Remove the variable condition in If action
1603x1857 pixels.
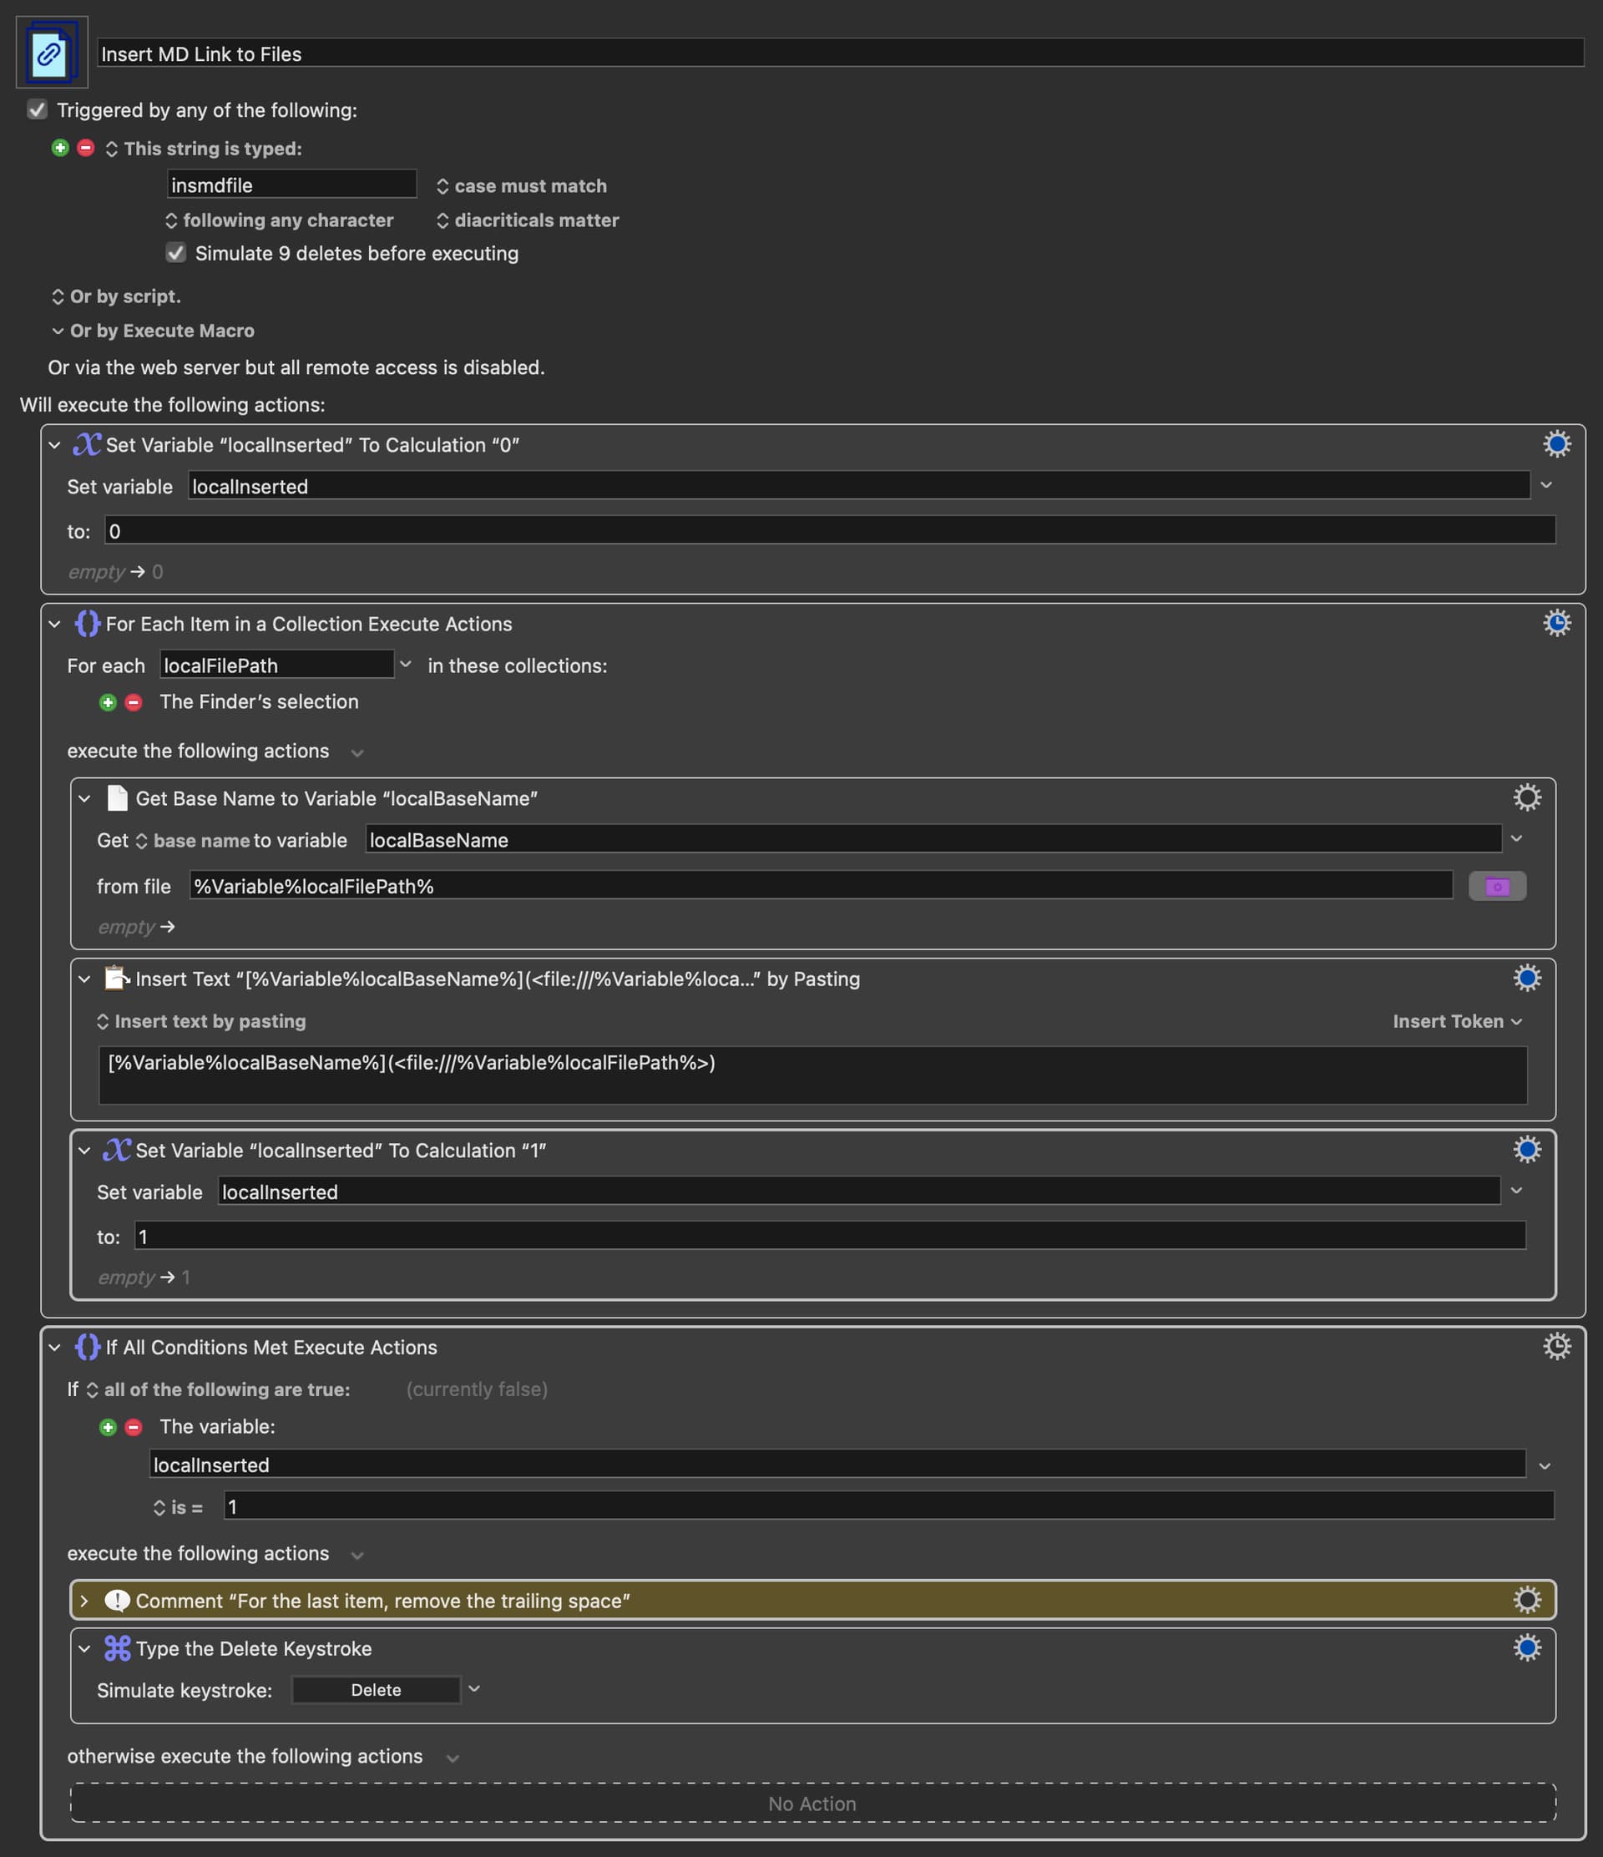[x=134, y=1427]
